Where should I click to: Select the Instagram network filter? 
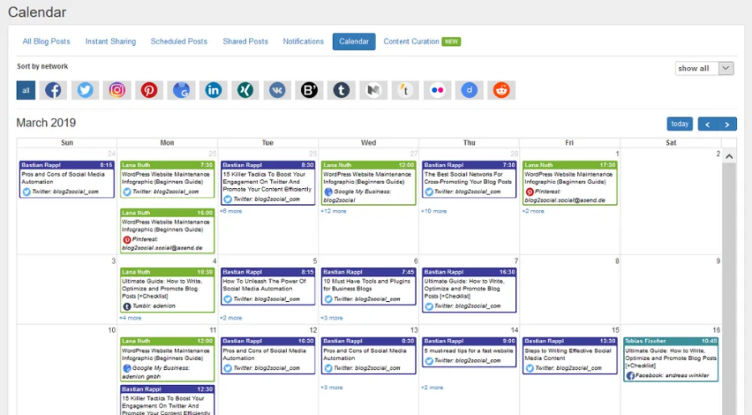pos(117,90)
